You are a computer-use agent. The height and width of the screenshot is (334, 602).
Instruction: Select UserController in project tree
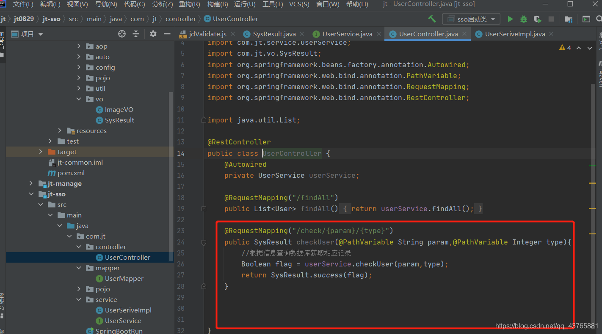click(x=127, y=257)
